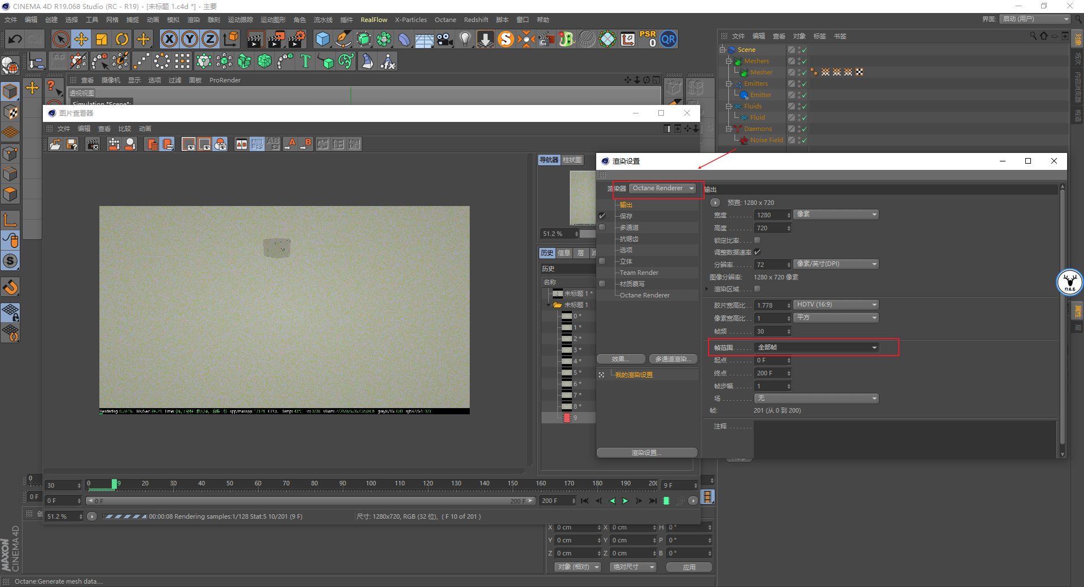This screenshot has height=587, width=1084.
Task: Click the green timeline playhead at frame 9
Action: (x=115, y=484)
